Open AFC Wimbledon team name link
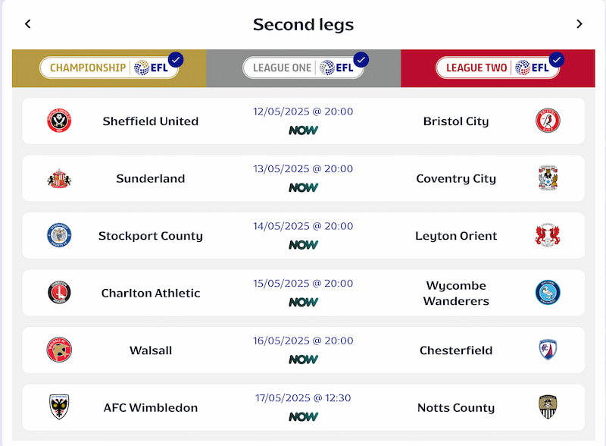Image resolution: width=606 pixels, height=446 pixels. coord(150,407)
